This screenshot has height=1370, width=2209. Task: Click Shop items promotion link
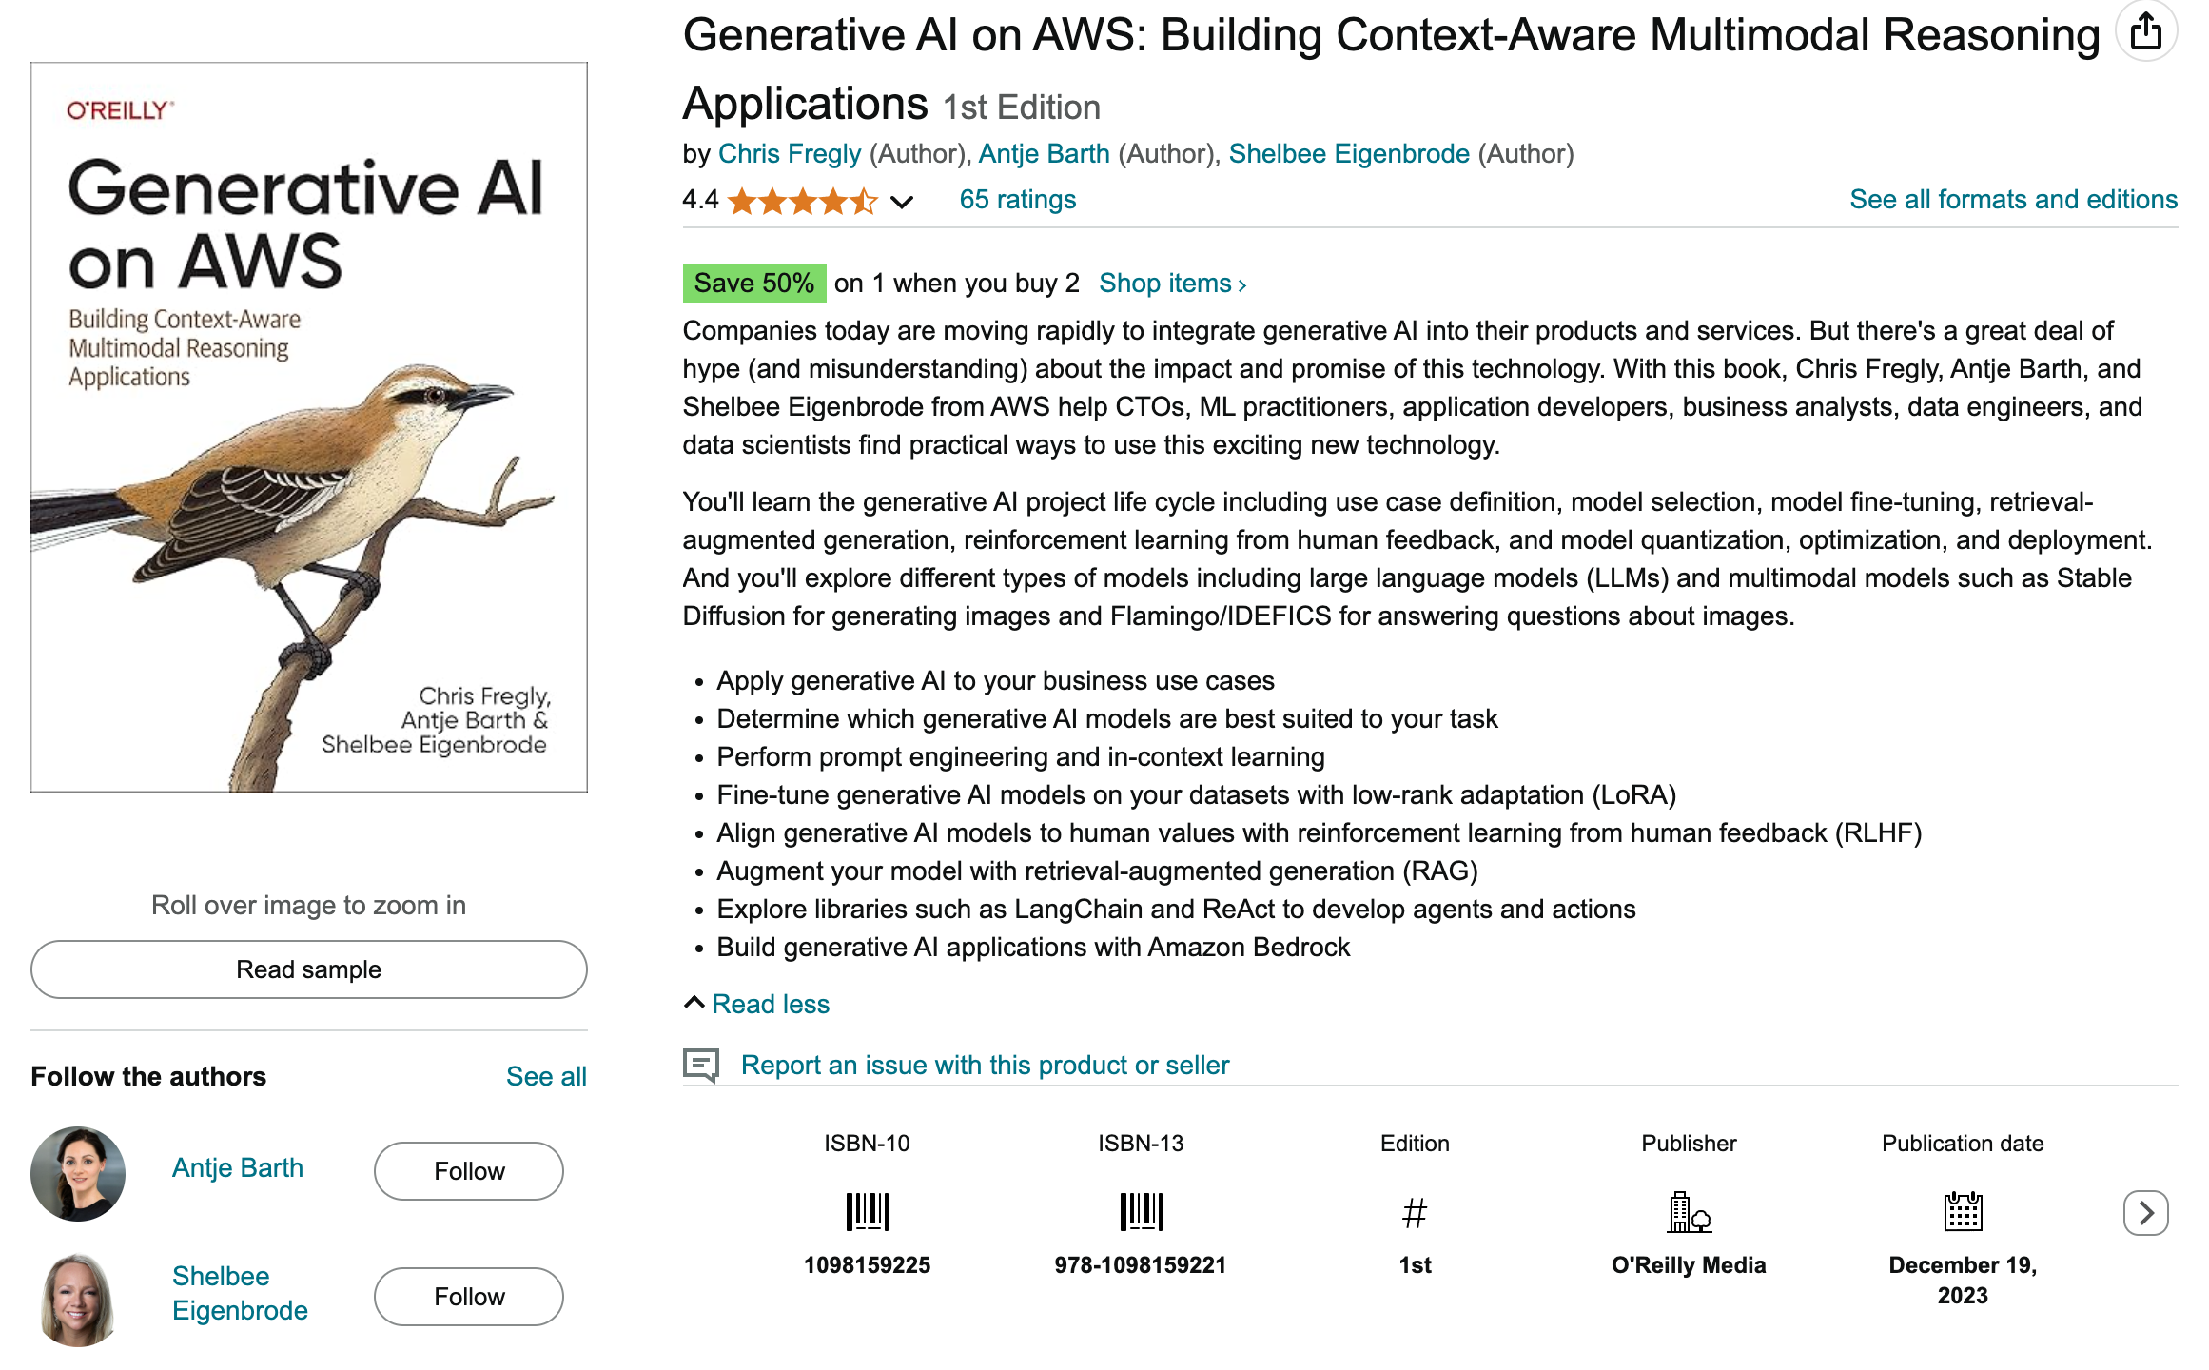[x=1172, y=284]
